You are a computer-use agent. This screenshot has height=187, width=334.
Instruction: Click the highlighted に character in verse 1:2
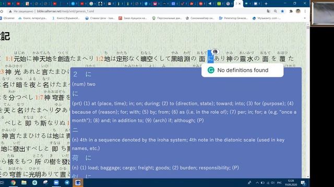210,59
